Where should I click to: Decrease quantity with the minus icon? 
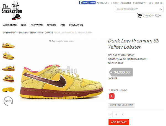coord(110,114)
